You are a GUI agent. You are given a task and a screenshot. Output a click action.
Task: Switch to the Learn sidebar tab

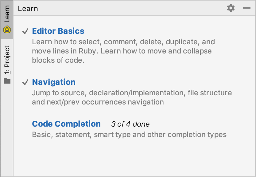pos(7,20)
